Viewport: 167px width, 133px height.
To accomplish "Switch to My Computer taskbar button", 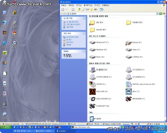I will coord(66,131).
